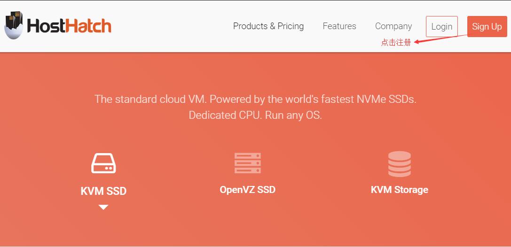This screenshot has width=511, height=247.
Task: Click the phrase 'world's fastest NVMe SSDs'
Action: pos(351,99)
